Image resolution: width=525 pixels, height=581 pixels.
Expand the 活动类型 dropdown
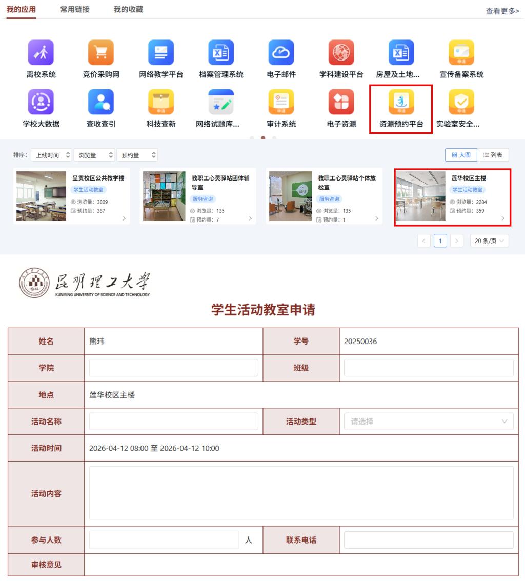tap(429, 422)
